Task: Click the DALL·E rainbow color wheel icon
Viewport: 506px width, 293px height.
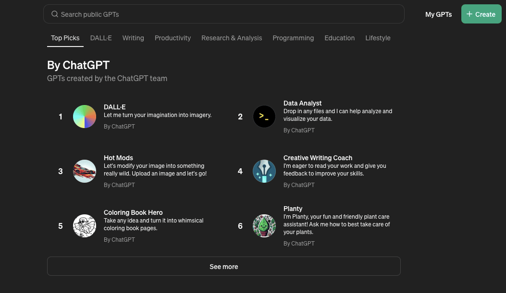Action: click(85, 117)
